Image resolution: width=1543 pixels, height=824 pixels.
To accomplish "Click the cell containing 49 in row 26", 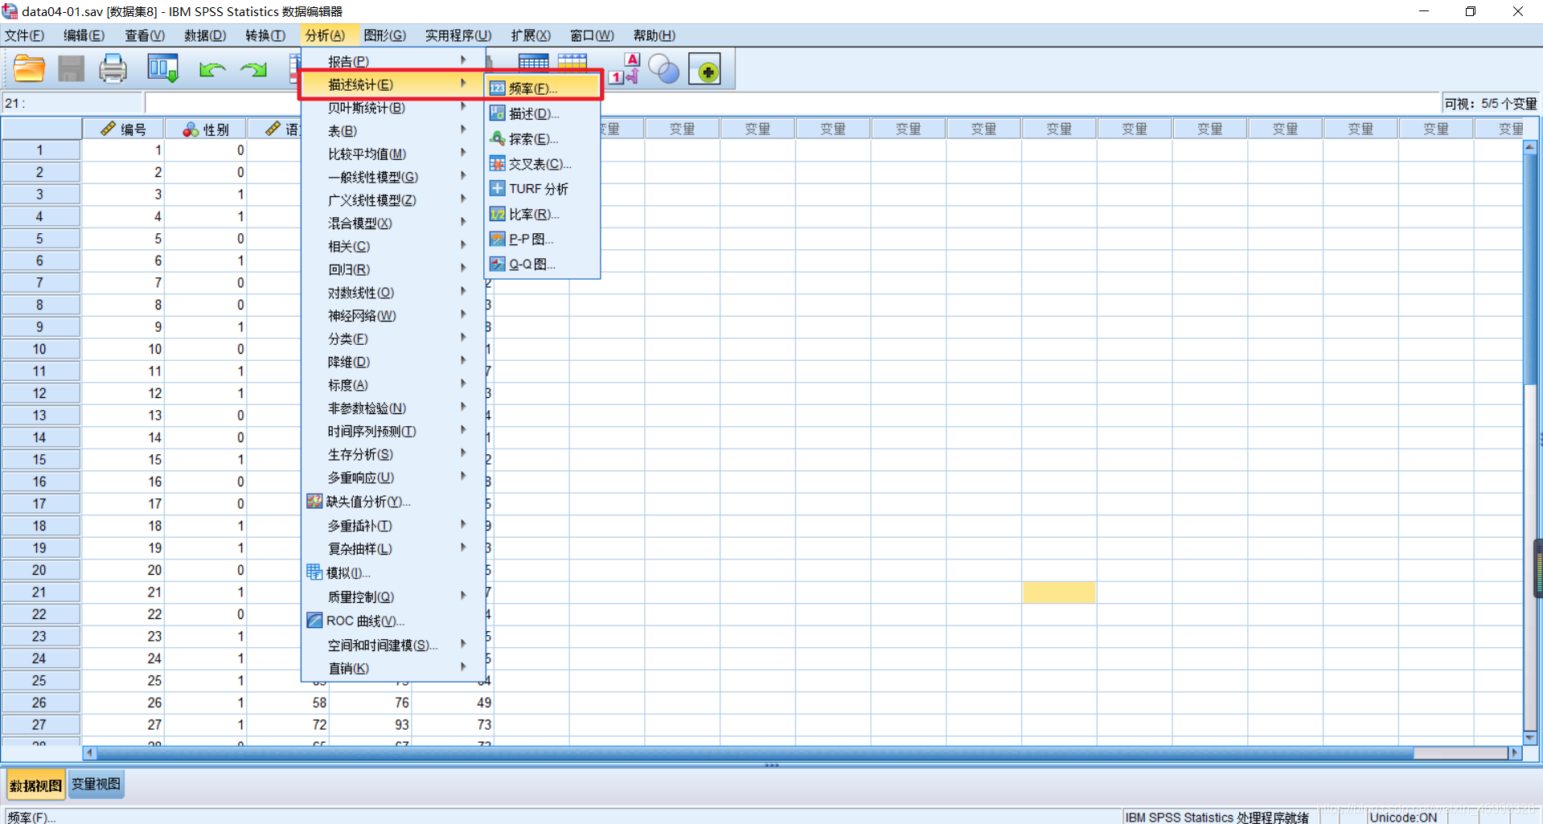I will (453, 703).
